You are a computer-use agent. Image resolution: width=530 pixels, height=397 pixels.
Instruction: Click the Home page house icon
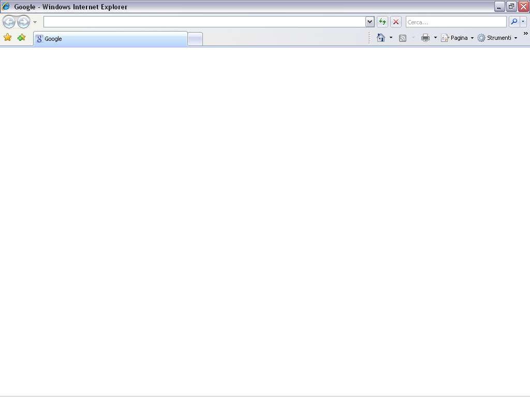click(381, 38)
